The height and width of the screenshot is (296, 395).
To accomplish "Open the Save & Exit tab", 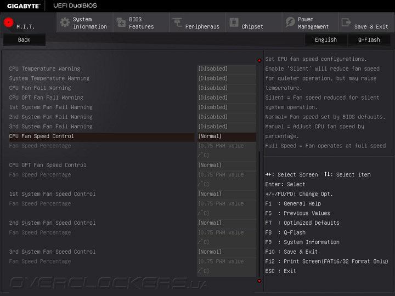I will click(x=366, y=22).
